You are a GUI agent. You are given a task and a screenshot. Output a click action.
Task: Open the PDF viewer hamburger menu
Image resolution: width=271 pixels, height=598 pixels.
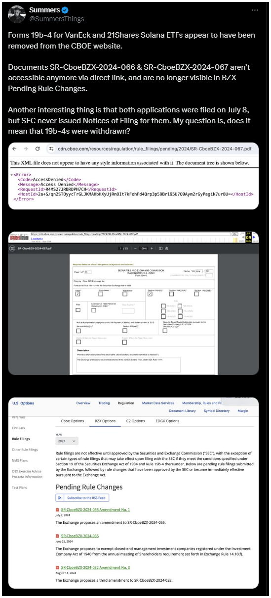pyautogui.click(x=12, y=249)
